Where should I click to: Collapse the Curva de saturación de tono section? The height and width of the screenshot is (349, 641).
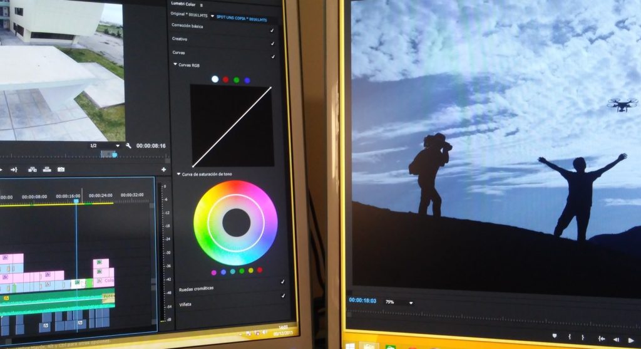(x=178, y=174)
